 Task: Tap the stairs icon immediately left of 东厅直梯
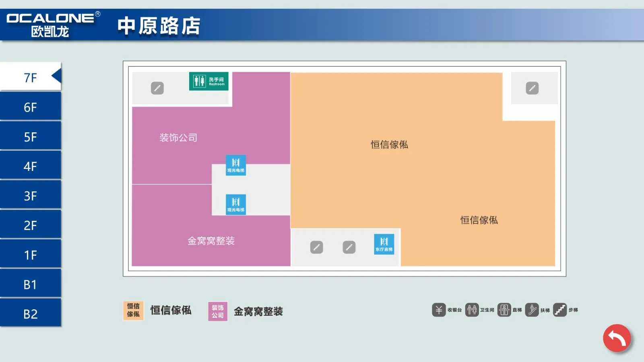349,247
